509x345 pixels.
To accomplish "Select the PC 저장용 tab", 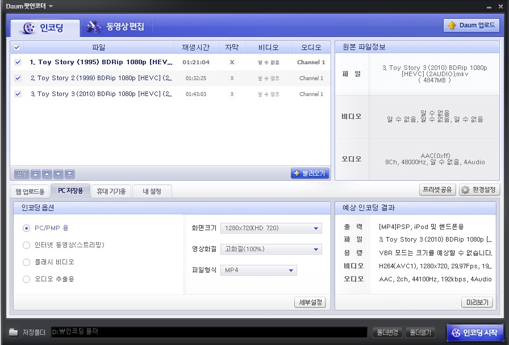I will (x=70, y=191).
